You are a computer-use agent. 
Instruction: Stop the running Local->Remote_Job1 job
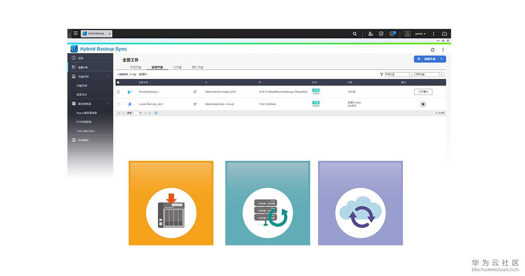click(423, 104)
